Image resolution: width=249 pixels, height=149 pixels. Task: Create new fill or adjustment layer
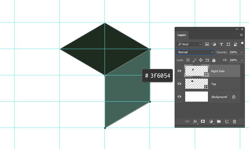(211, 122)
